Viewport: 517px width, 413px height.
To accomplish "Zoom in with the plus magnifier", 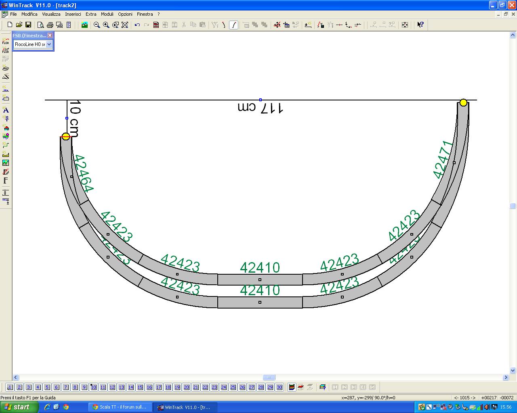I will point(106,25).
